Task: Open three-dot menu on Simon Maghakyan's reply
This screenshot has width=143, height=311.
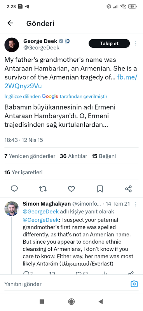Action: click(136, 204)
